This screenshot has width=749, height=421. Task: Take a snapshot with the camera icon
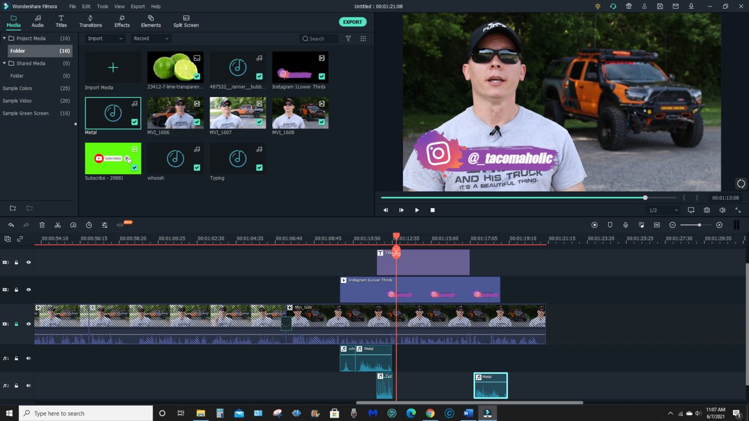pyautogui.click(x=707, y=210)
